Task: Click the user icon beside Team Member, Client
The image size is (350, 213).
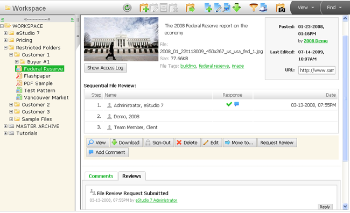Action: pos(109,127)
